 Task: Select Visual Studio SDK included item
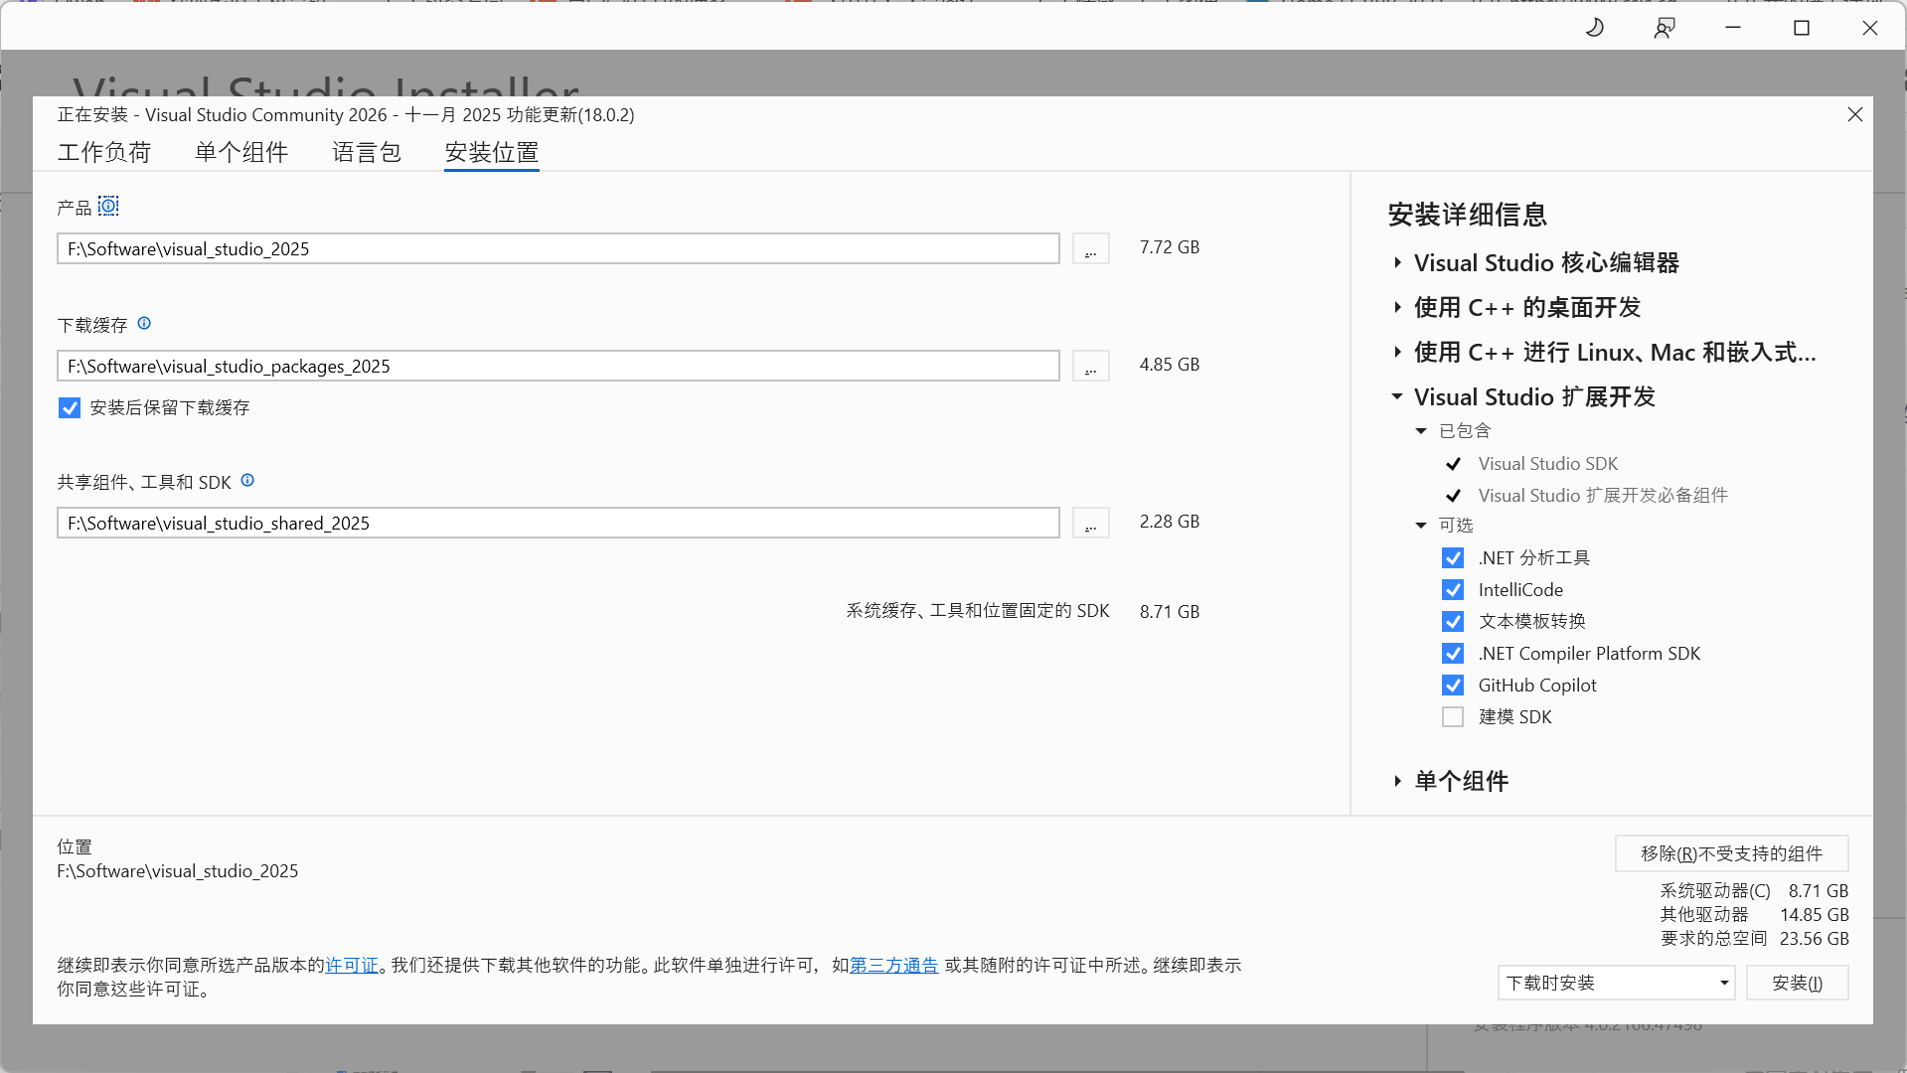(1547, 464)
